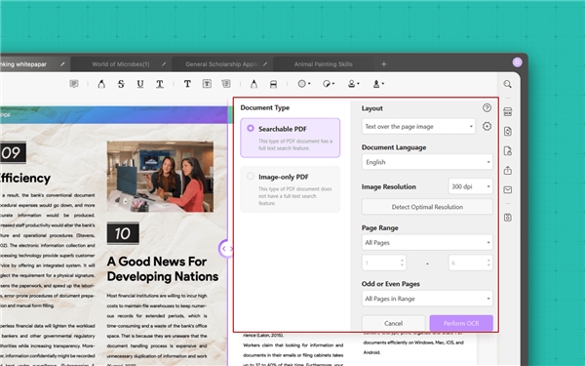The height and width of the screenshot is (366, 585).
Task: Select the comment note tool
Action: click(x=74, y=84)
